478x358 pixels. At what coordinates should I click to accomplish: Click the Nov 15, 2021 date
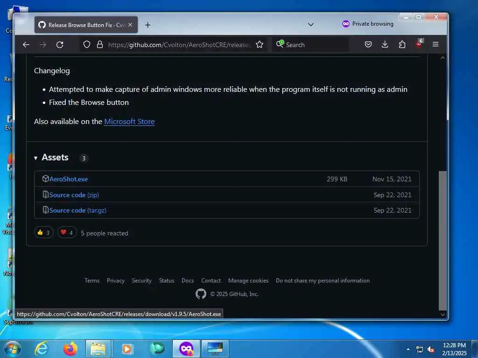pos(392,179)
